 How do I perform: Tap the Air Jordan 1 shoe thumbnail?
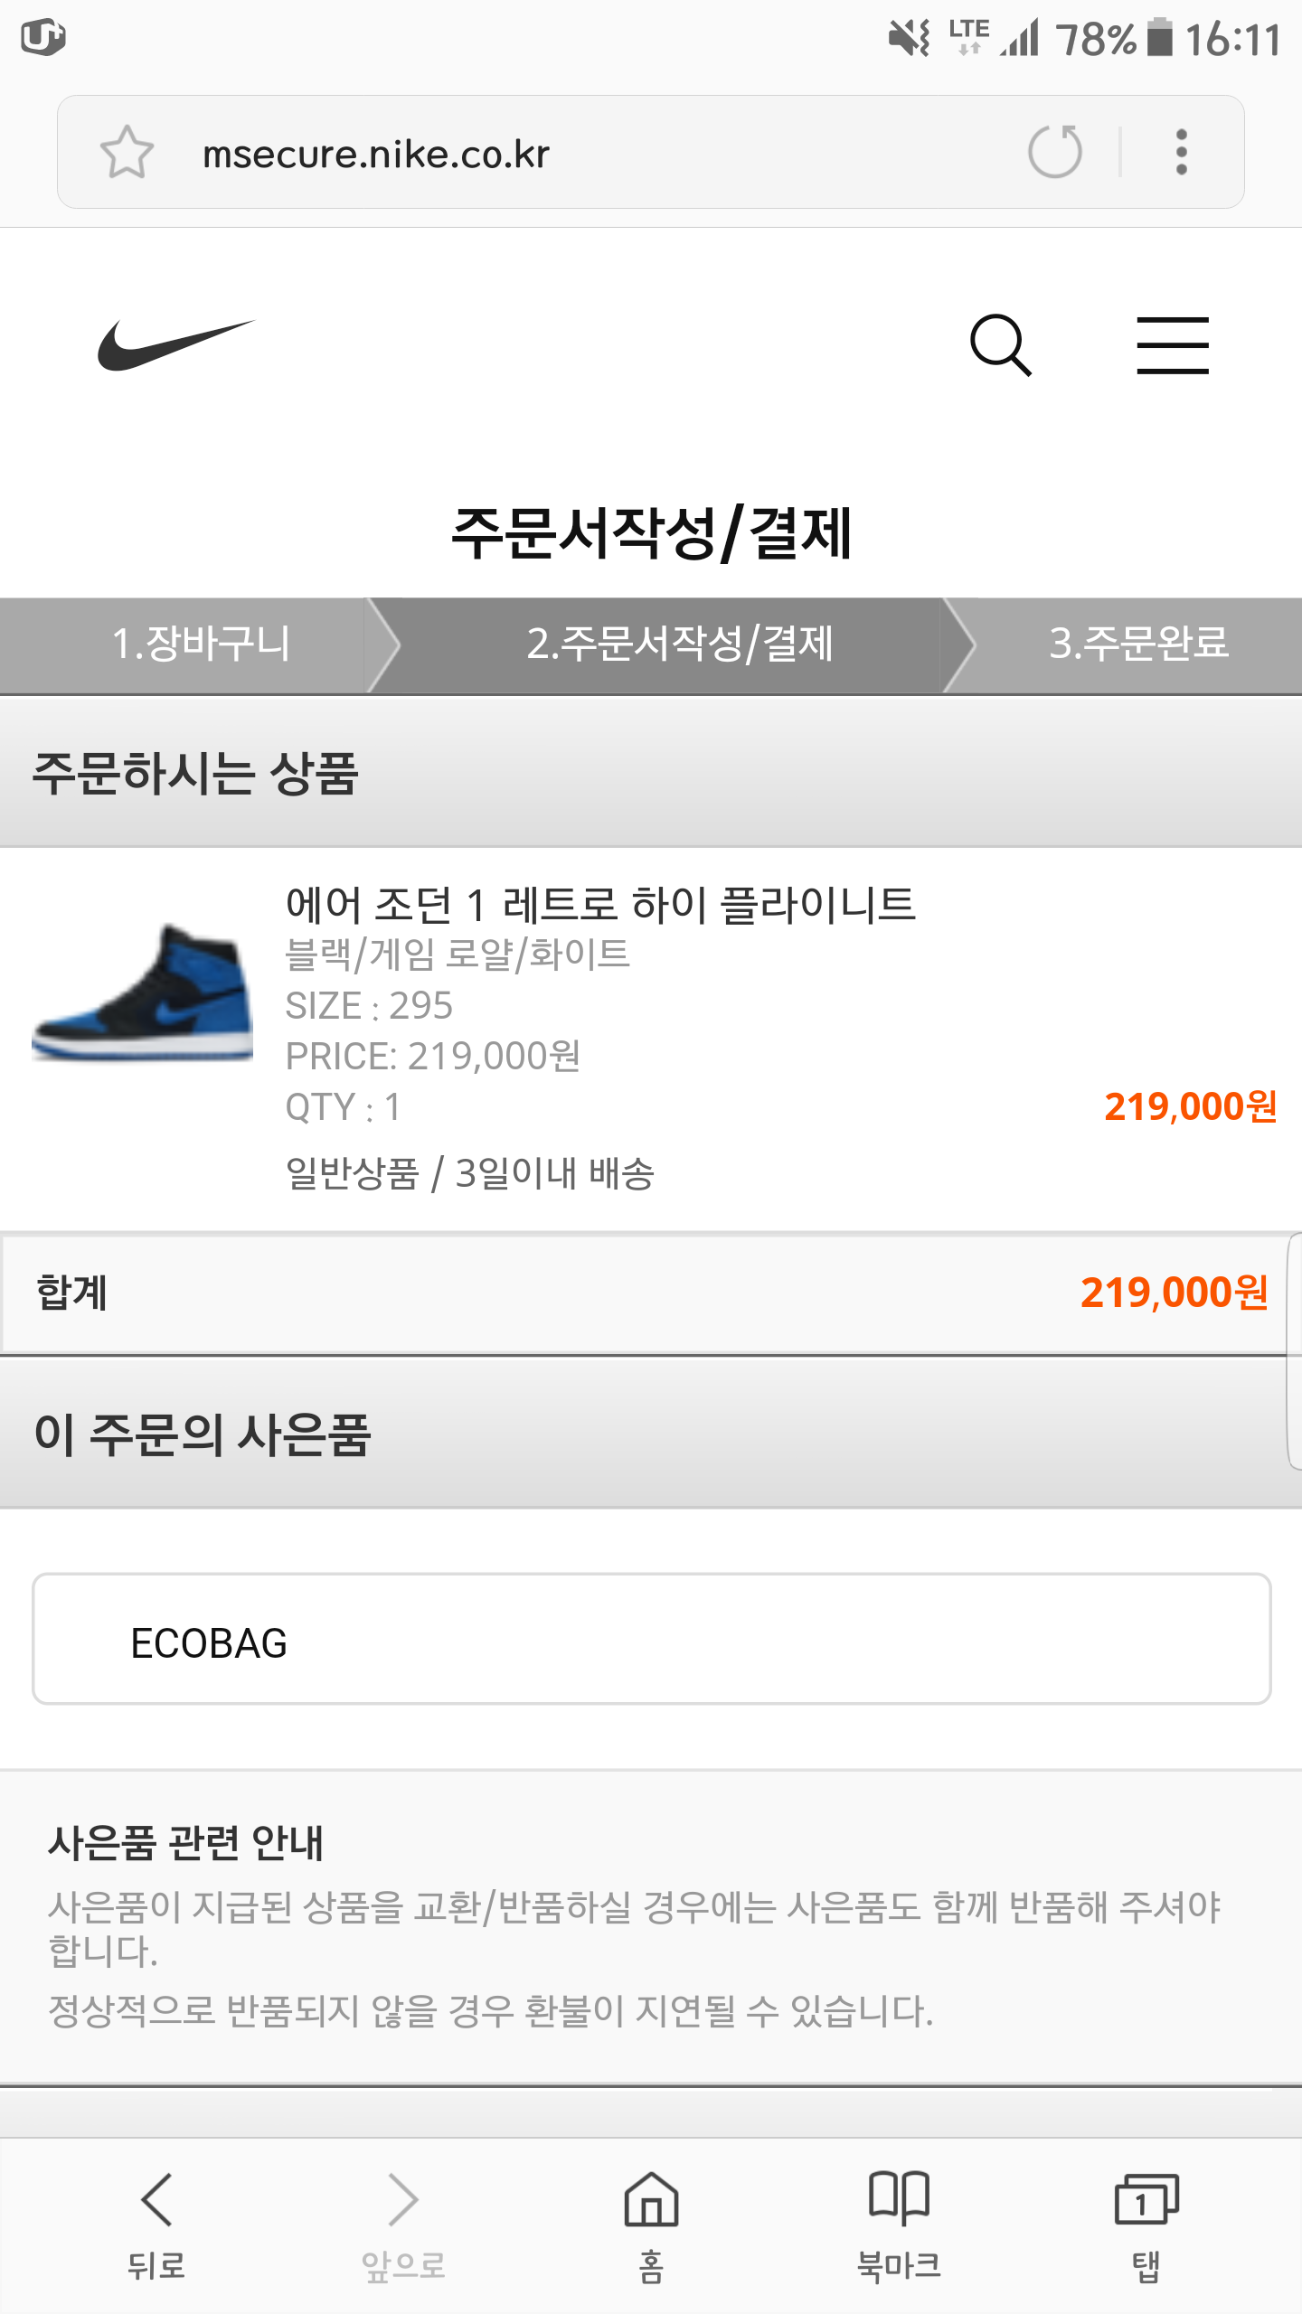tap(143, 992)
